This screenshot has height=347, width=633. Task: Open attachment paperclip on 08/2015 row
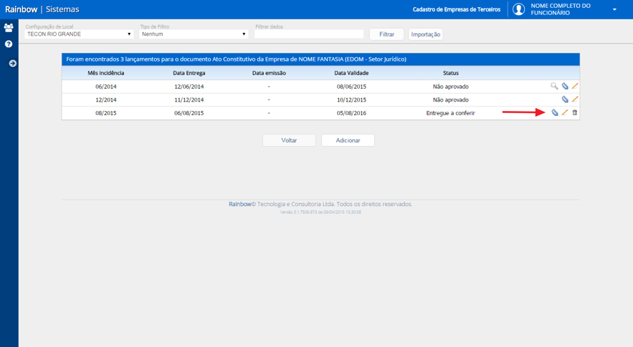(555, 112)
